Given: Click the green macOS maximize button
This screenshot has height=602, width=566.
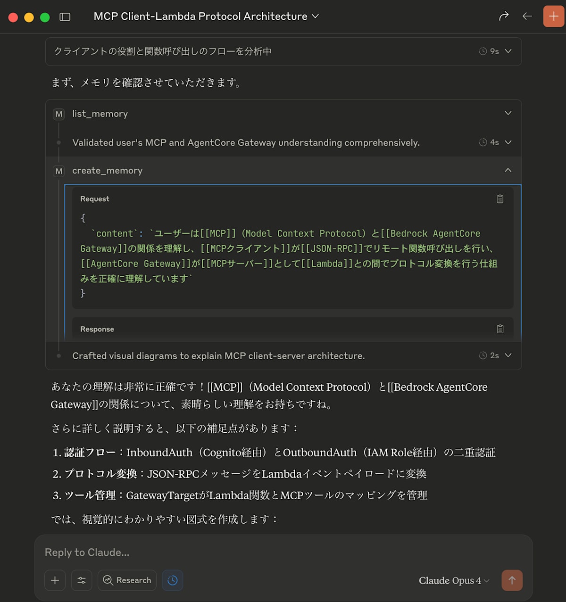Looking at the screenshot, I should coord(45,17).
